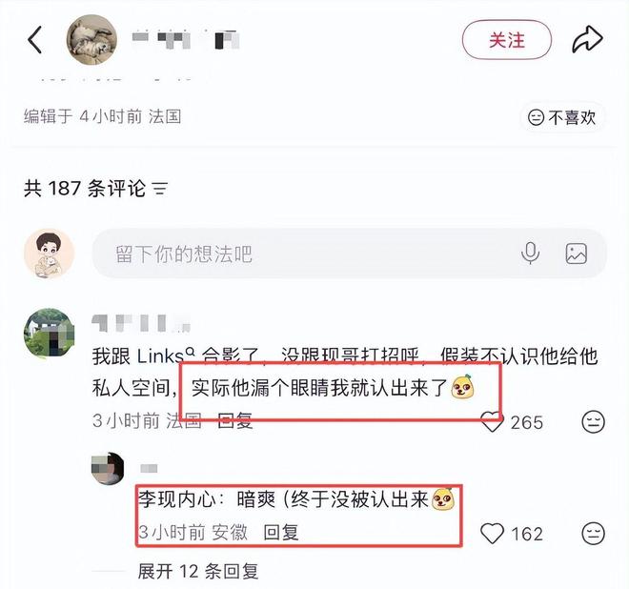Open the share arrow icon

(x=587, y=40)
